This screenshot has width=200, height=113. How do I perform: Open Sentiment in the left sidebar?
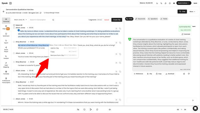6,35
